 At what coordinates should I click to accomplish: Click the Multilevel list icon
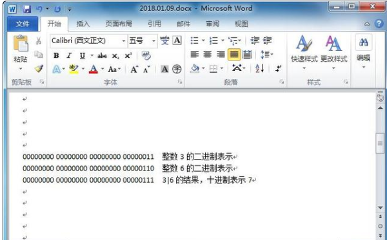(233, 41)
